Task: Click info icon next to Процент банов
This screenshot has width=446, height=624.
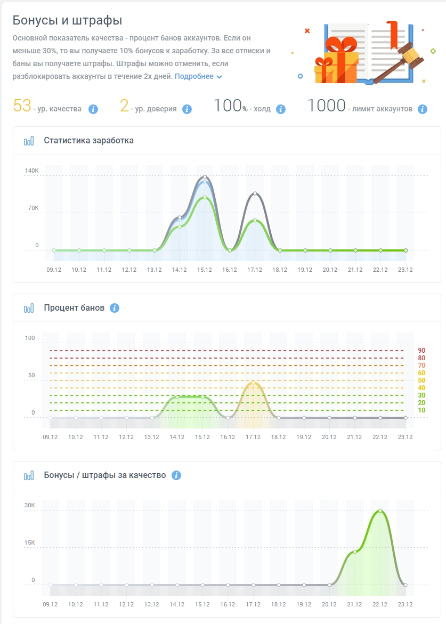Action: [115, 308]
